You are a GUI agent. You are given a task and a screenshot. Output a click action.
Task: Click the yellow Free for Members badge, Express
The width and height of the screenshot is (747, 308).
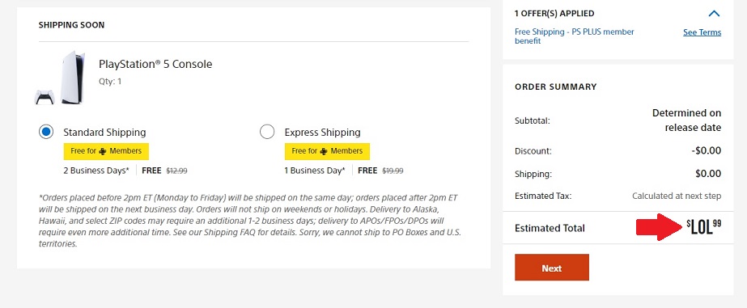327,151
